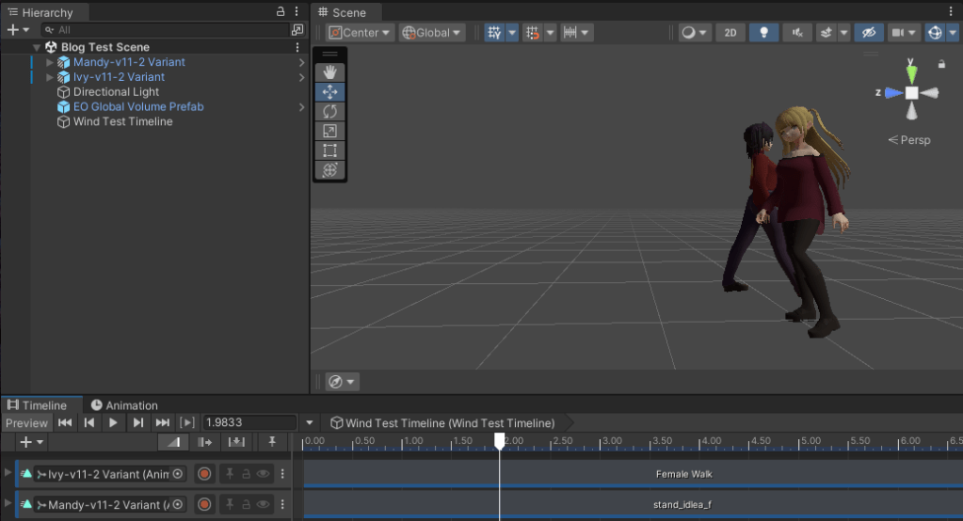963x521 pixels.
Task: Toggle the orientation gizmo lock icon
Action: coord(941,63)
